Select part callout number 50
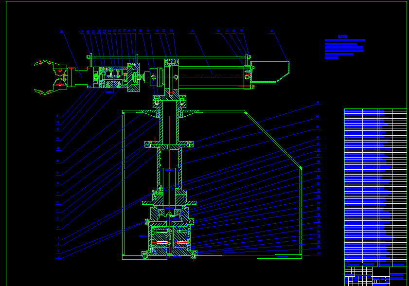Viewport: 409px width, 286px height. coord(319,177)
